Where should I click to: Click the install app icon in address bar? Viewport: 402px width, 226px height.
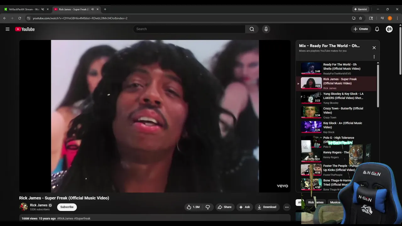point(354,18)
